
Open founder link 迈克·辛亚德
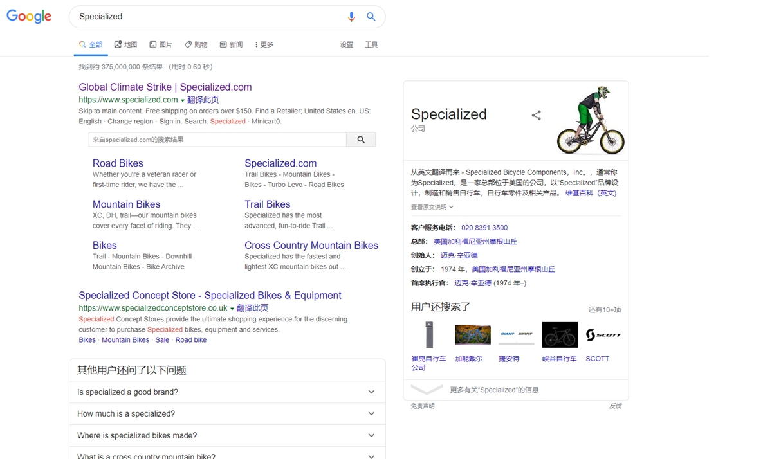pyautogui.click(x=459, y=255)
